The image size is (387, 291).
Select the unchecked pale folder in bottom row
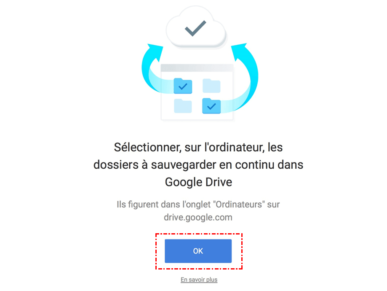click(183, 106)
